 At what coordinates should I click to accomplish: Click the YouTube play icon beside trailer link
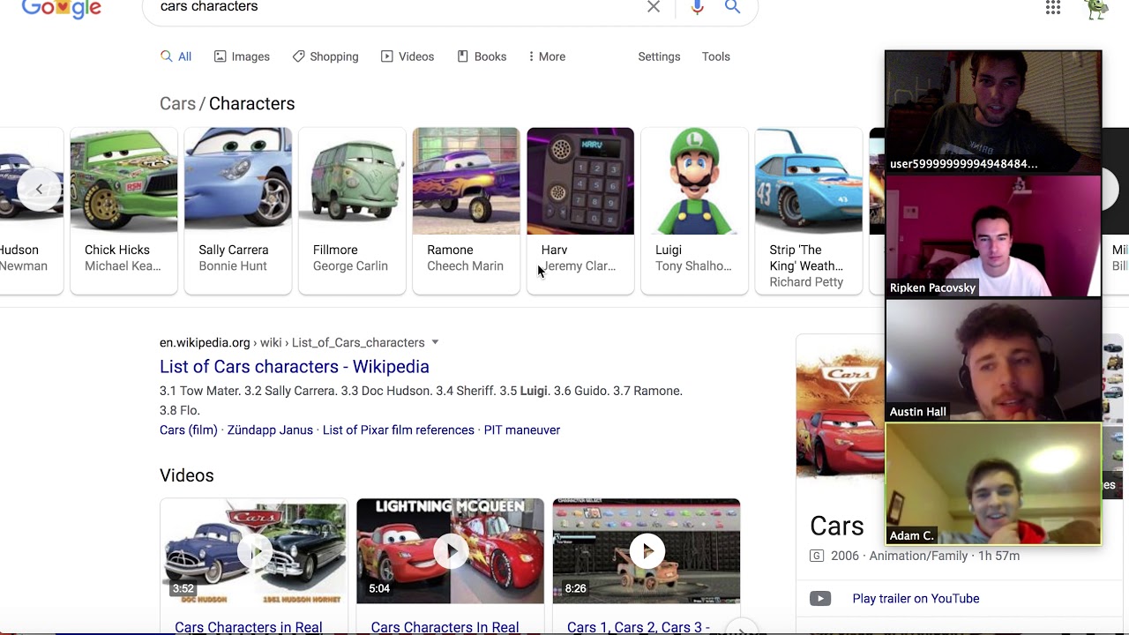pyautogui.click(x=820, y=599)
